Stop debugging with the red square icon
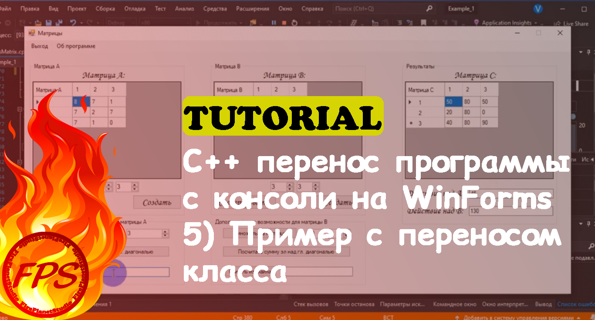Viewport: 595px width, 320px height. [x=284, y=23]
